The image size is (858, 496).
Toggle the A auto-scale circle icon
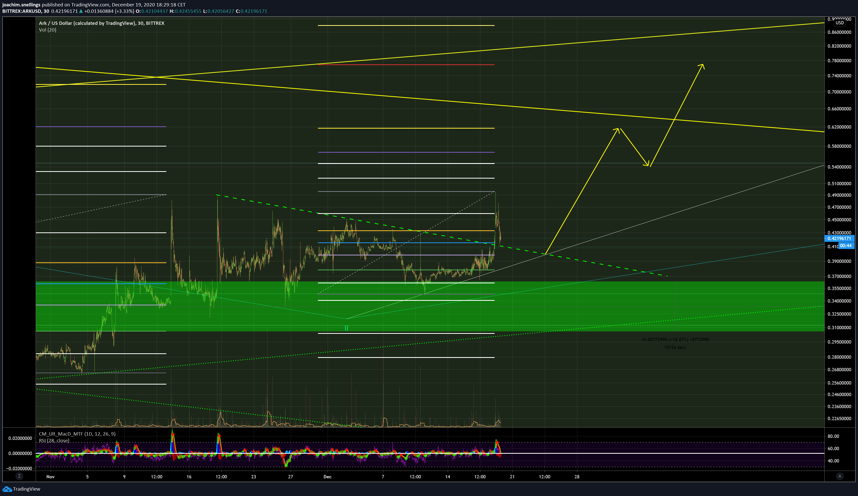839,476
